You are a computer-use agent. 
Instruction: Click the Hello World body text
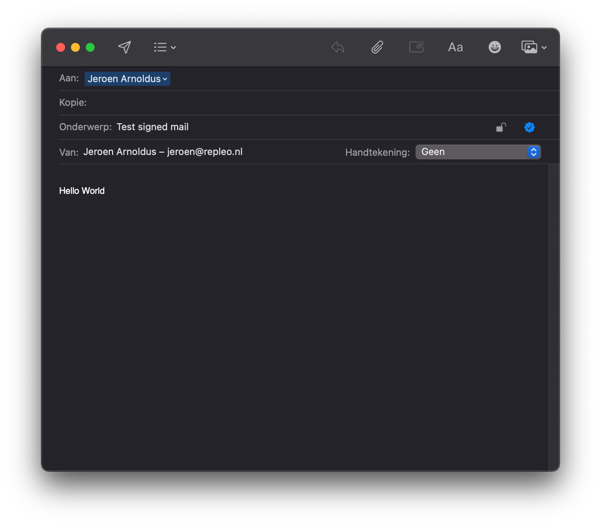(x=82, y=191)
